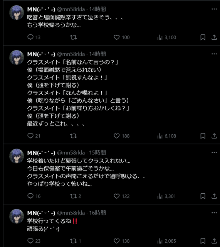Open the 15時間 timestamp link
The width and height of the screenshot is (220, 247).
pos(97,152)
